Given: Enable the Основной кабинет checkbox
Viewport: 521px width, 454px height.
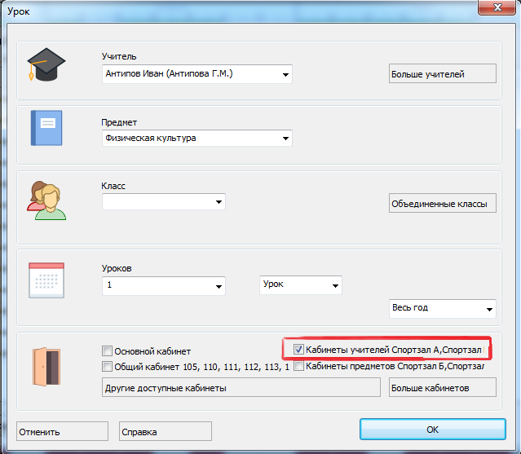Looking at the screenshot, I should pyautogui.click(x=108, y=350).
